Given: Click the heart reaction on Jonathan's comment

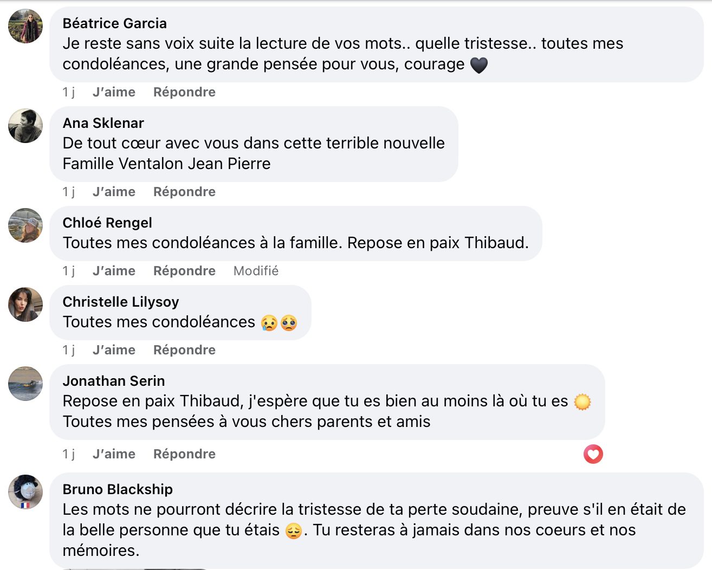Looking at the screenshot, I should (x=593, y=454).
